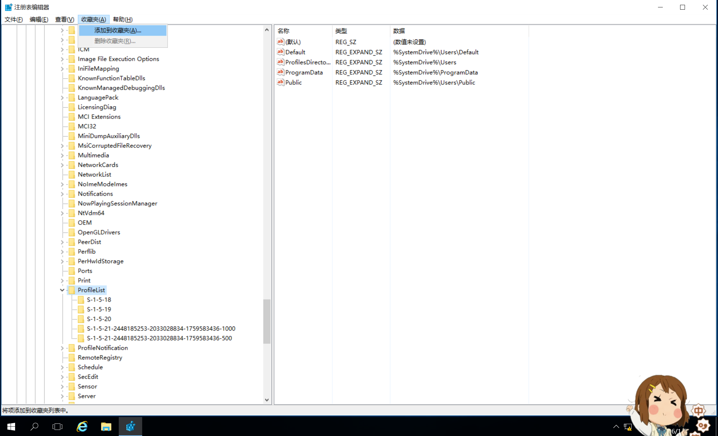Image resolution: width=718 pixels, height=436 pixels.
Task: Expand the Image File Execution Options node
Action: 62,59
